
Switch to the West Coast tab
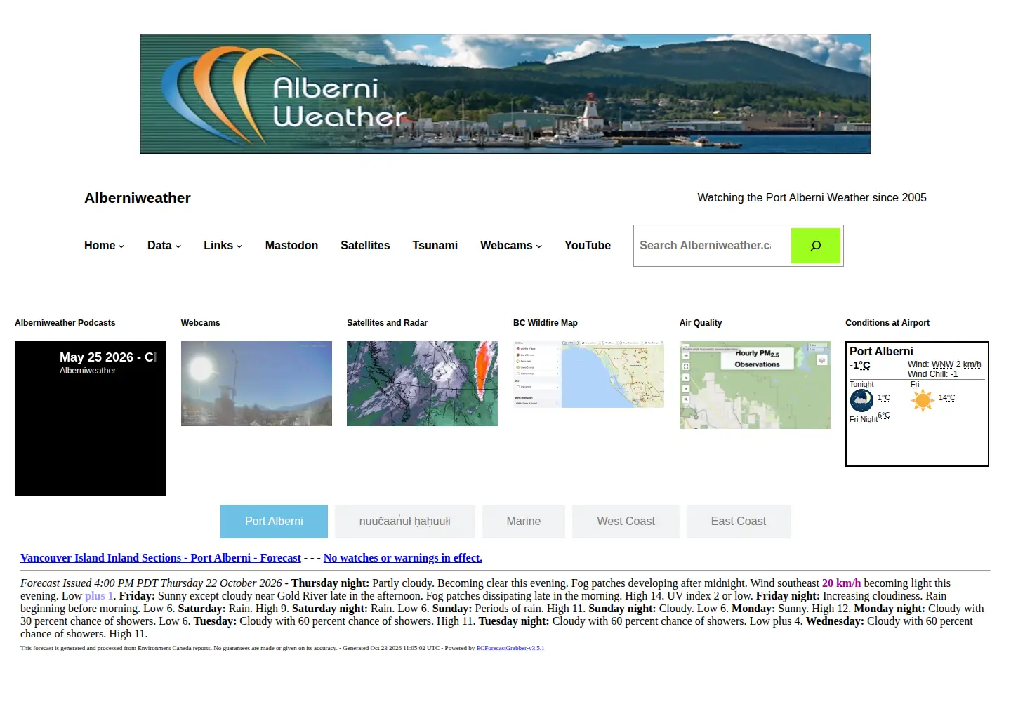[626, 522]
